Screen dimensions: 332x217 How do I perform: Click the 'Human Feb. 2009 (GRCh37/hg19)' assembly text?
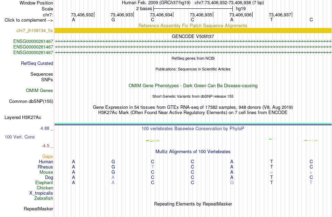point(156,3)
